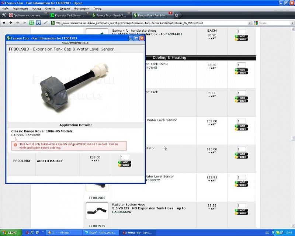The width and height of the screenshot is (295, 236).
Task: Click the page scrollbar up arrow
Action: pos(293,29)
